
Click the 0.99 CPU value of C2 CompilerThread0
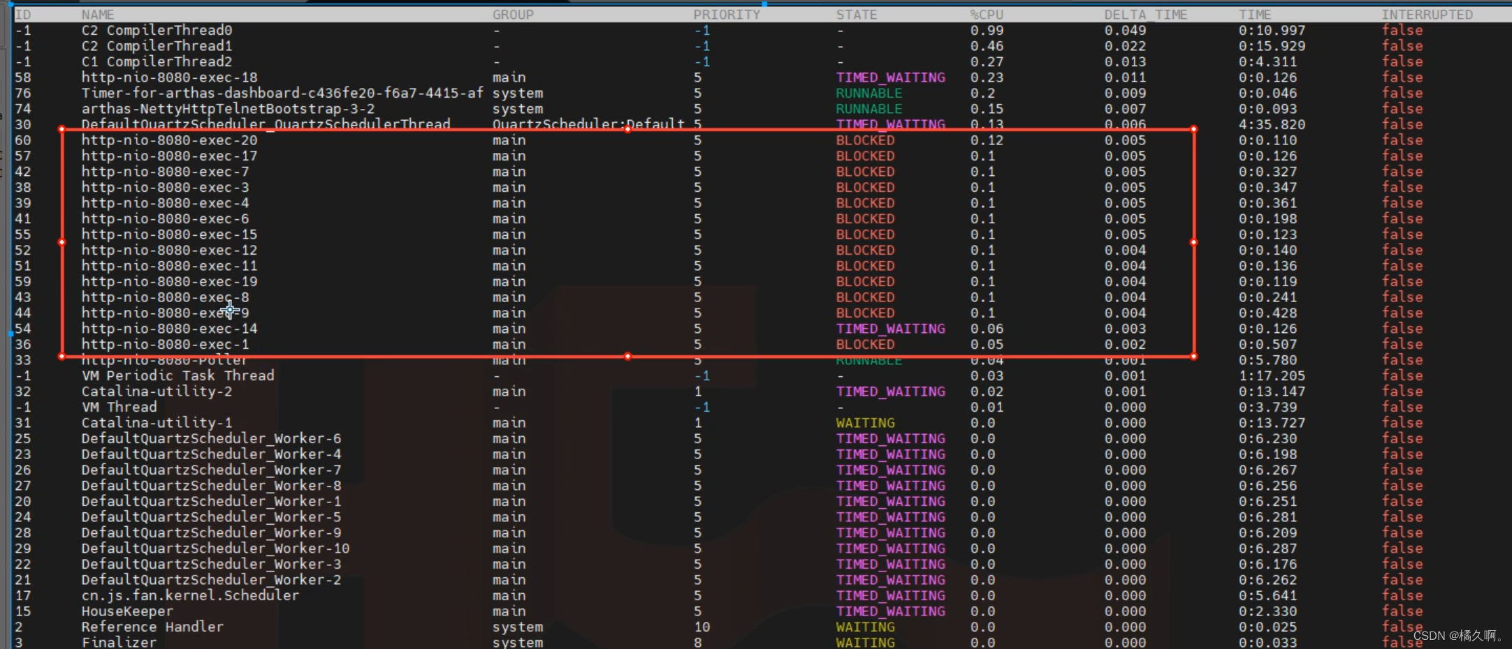987,31
